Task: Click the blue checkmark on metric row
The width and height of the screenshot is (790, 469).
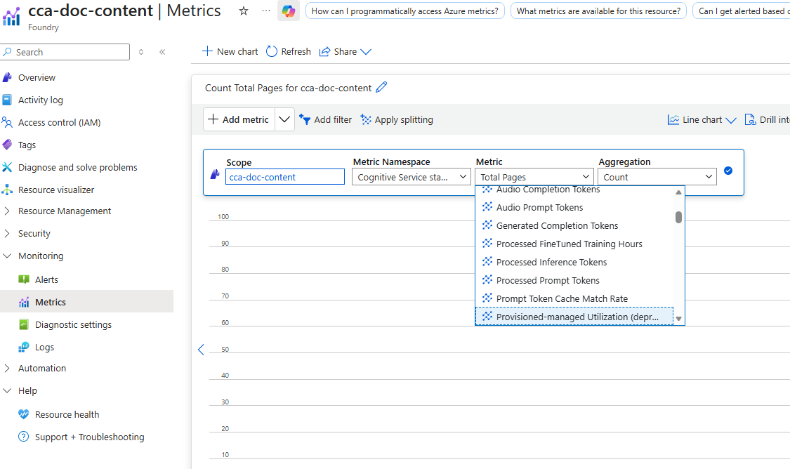Action: (x=728, y=171)
